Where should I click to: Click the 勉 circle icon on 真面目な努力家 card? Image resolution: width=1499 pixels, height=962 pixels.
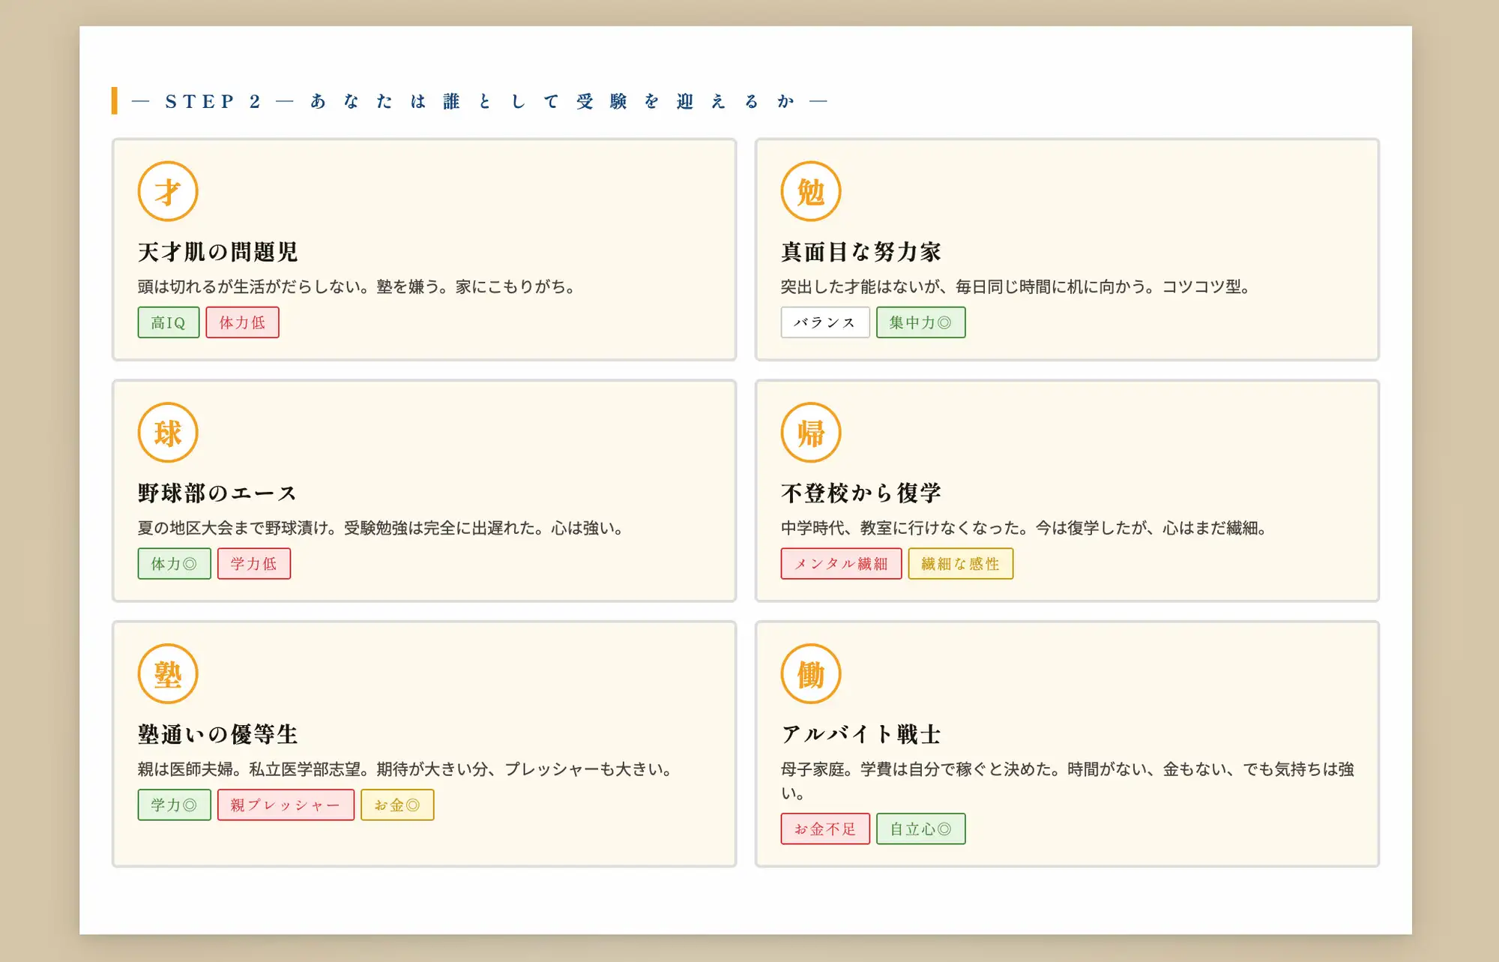810,191
